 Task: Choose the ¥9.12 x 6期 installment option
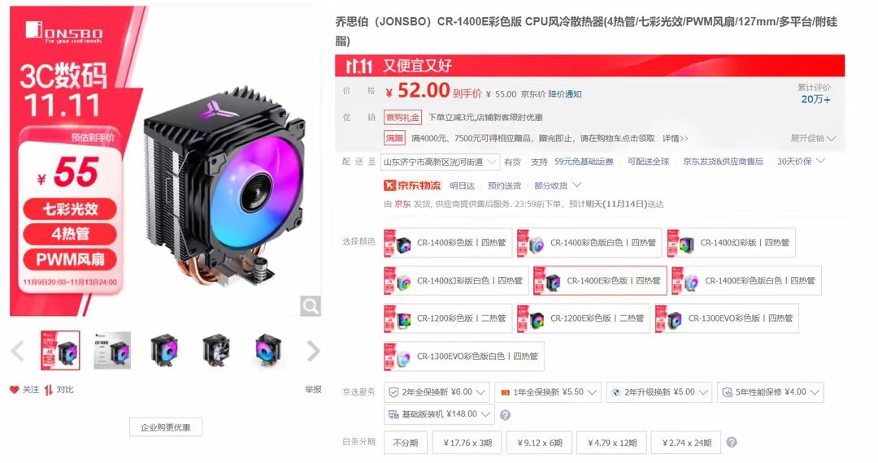click(540, 443)
